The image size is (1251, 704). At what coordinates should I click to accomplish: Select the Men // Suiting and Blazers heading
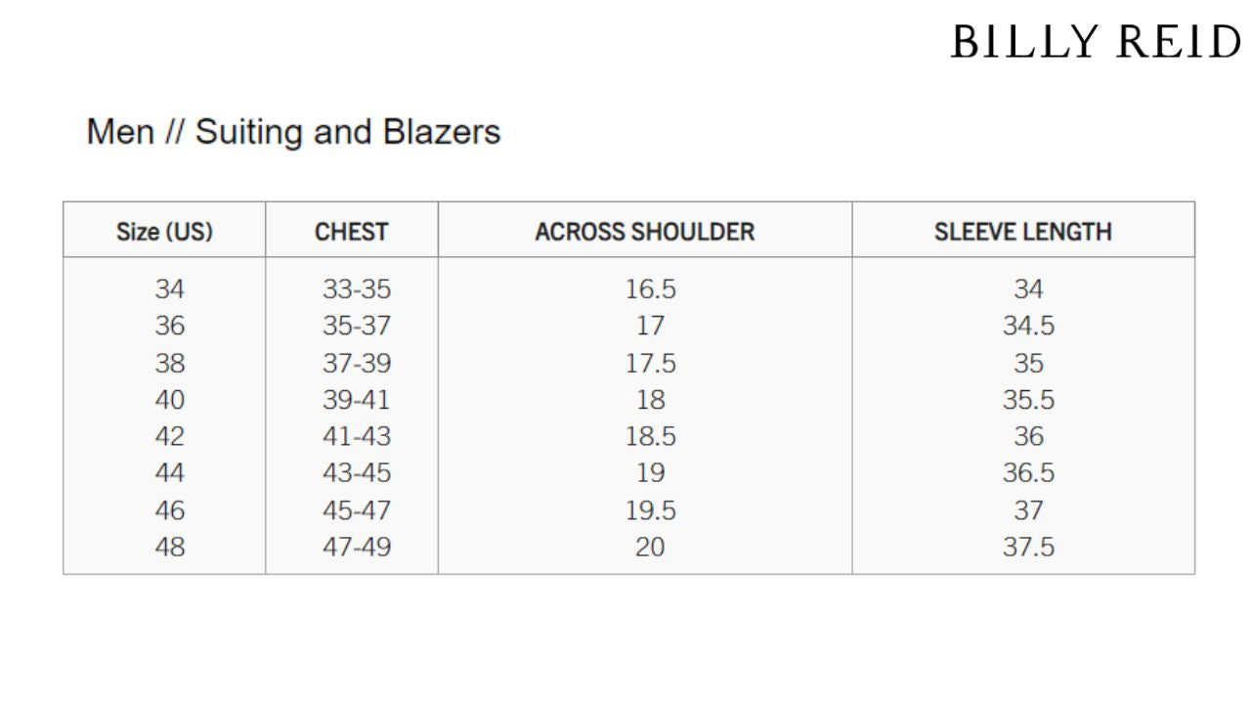point(293,131)
